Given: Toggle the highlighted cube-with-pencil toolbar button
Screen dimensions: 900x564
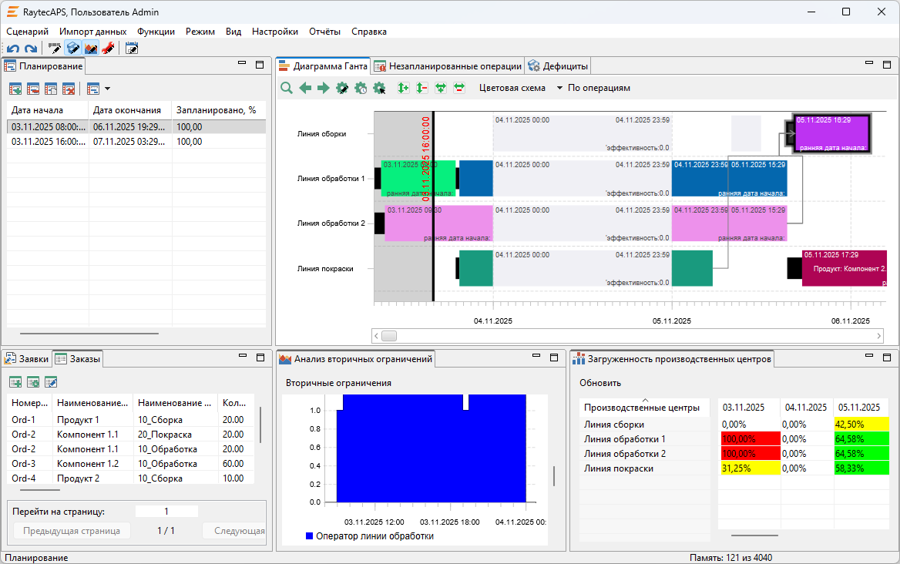Looking at the screenshot, I should [73, 49].
